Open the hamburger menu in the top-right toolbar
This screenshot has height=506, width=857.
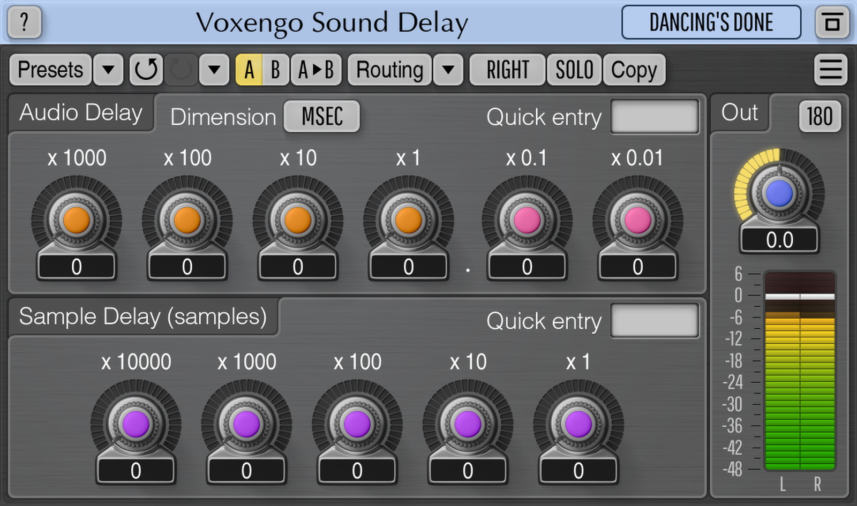coord(832,70)
